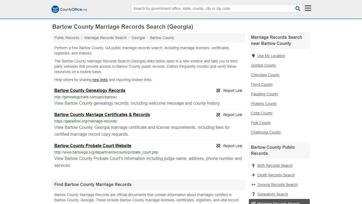Viewport: 362px width, 204px height.
Task: Open Marriage Records Search breadcrumb
Action: pyautogui.click(x=105, y=38)
